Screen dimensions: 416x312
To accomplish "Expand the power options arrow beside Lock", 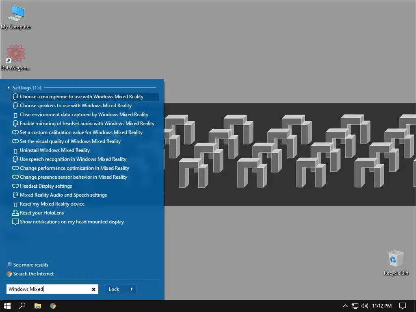I will tap(132, 289).
